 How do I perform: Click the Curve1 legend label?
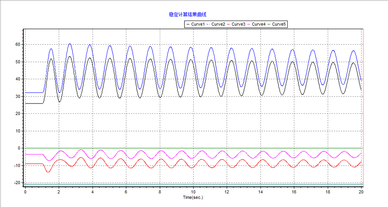[198, 24]
